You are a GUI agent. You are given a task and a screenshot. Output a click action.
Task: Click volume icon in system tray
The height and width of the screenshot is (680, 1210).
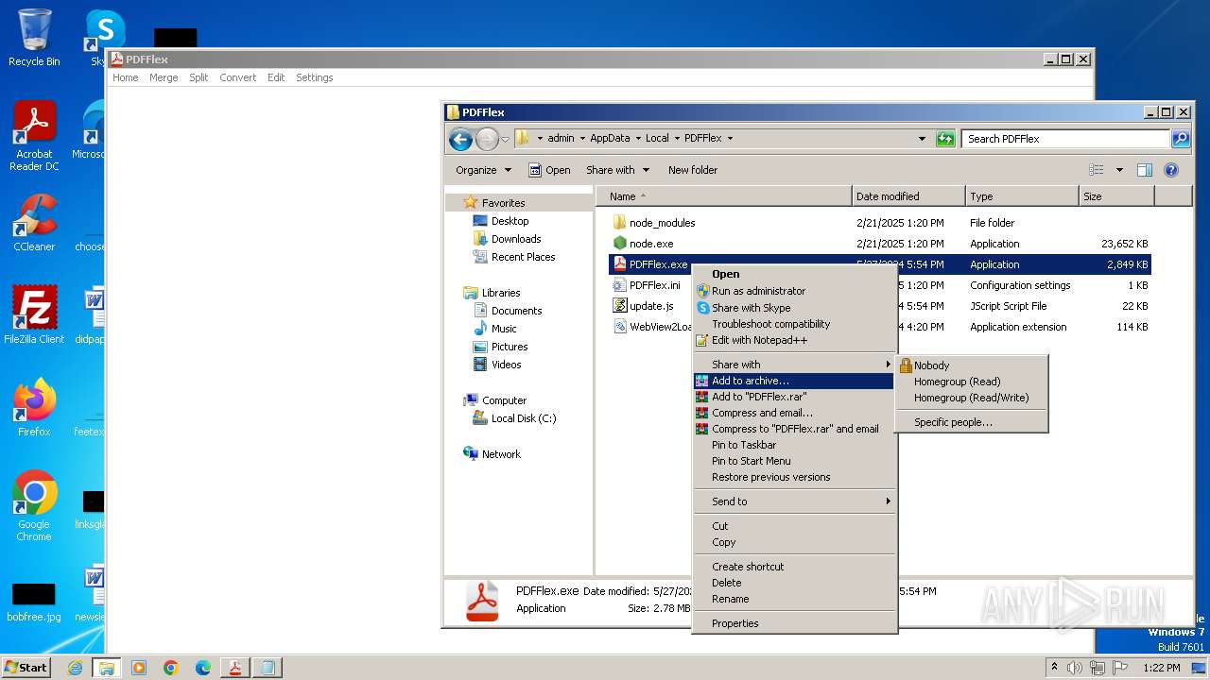pyautogui.click(x=1075, y=668)
